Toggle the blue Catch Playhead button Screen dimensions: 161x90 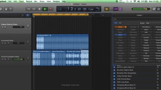tap(28, 15)
